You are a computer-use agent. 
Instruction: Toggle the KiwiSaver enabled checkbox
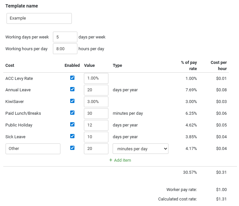(x=72, y=101)
